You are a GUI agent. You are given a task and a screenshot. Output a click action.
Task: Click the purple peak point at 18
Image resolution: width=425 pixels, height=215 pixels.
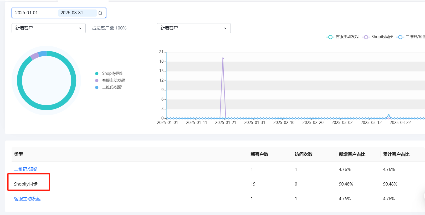223,58
